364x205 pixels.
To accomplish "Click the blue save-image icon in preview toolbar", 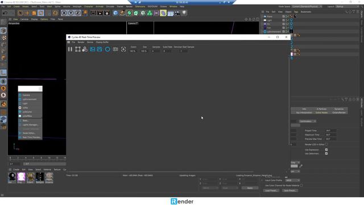I will tap(100, 49).
